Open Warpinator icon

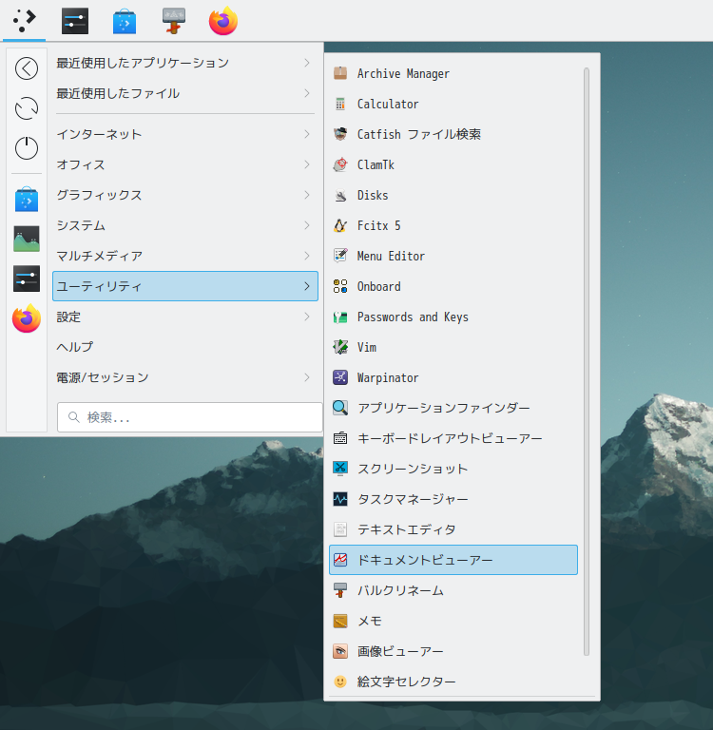pos(340,377)
